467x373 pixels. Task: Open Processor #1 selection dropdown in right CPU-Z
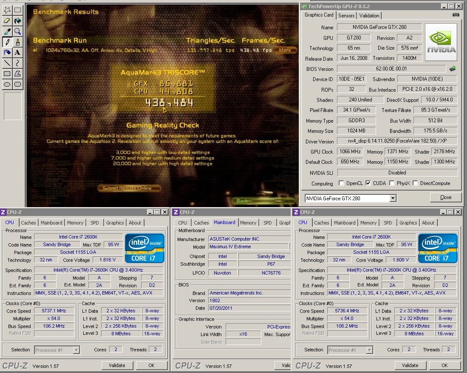point(369,350)
